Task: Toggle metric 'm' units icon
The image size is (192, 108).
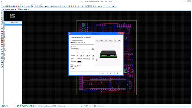Action: point(45,6)
